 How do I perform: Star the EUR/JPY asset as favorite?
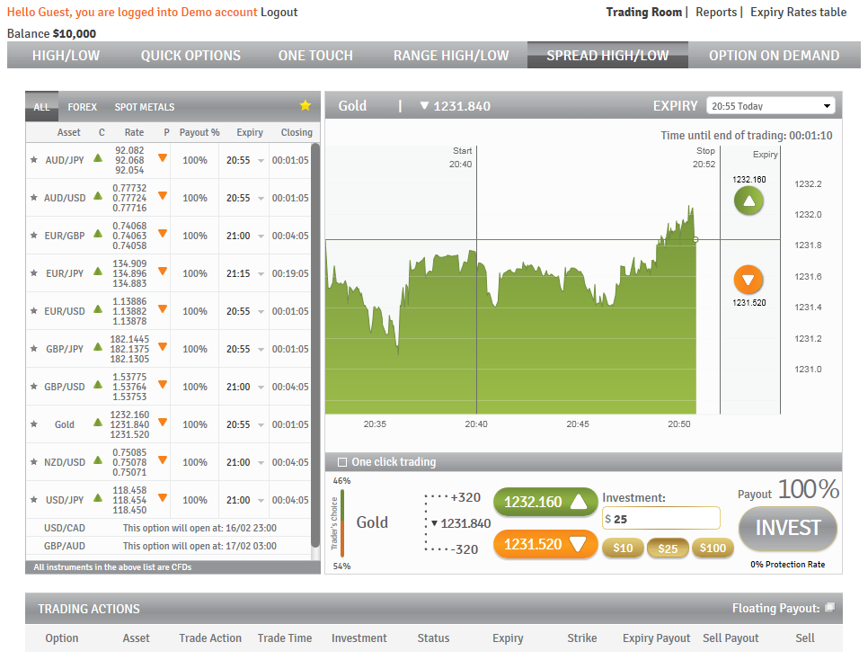tap(34, 272)
